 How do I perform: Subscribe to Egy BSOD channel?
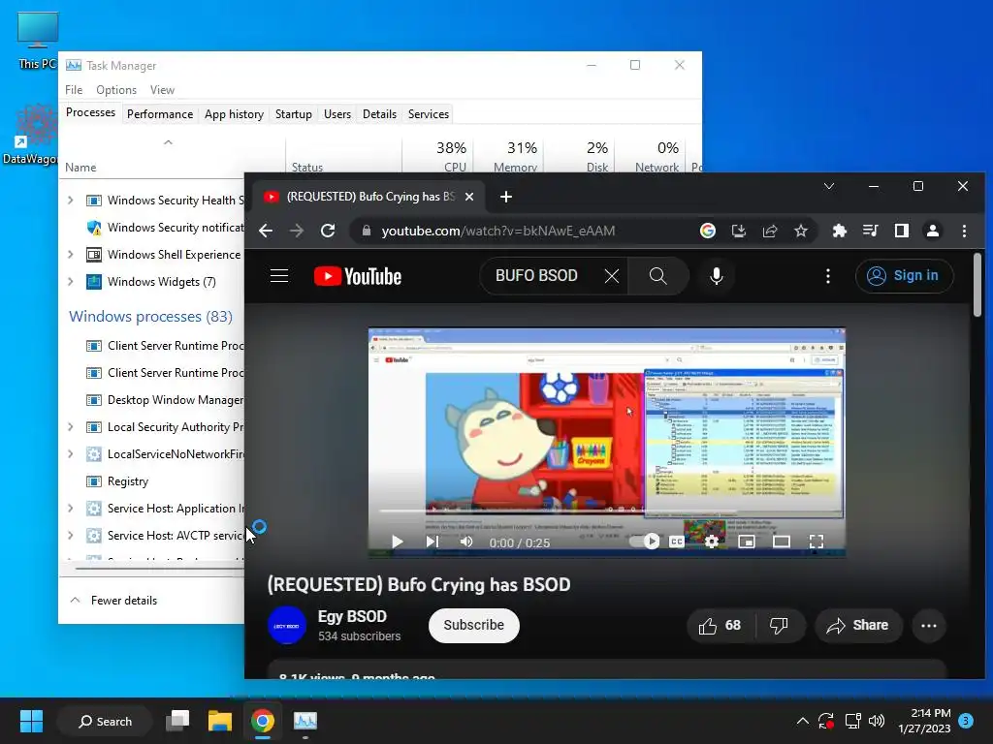[x=473, y=625]
